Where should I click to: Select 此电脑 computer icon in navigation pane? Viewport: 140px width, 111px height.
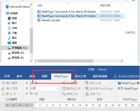pos(8,13)
